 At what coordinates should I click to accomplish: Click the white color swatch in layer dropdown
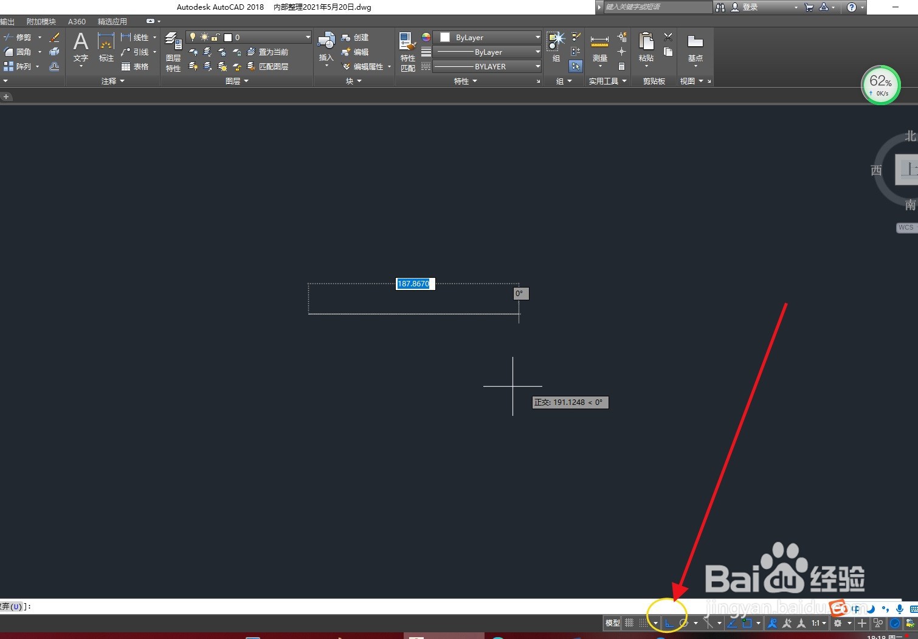(x=228, y=37)
